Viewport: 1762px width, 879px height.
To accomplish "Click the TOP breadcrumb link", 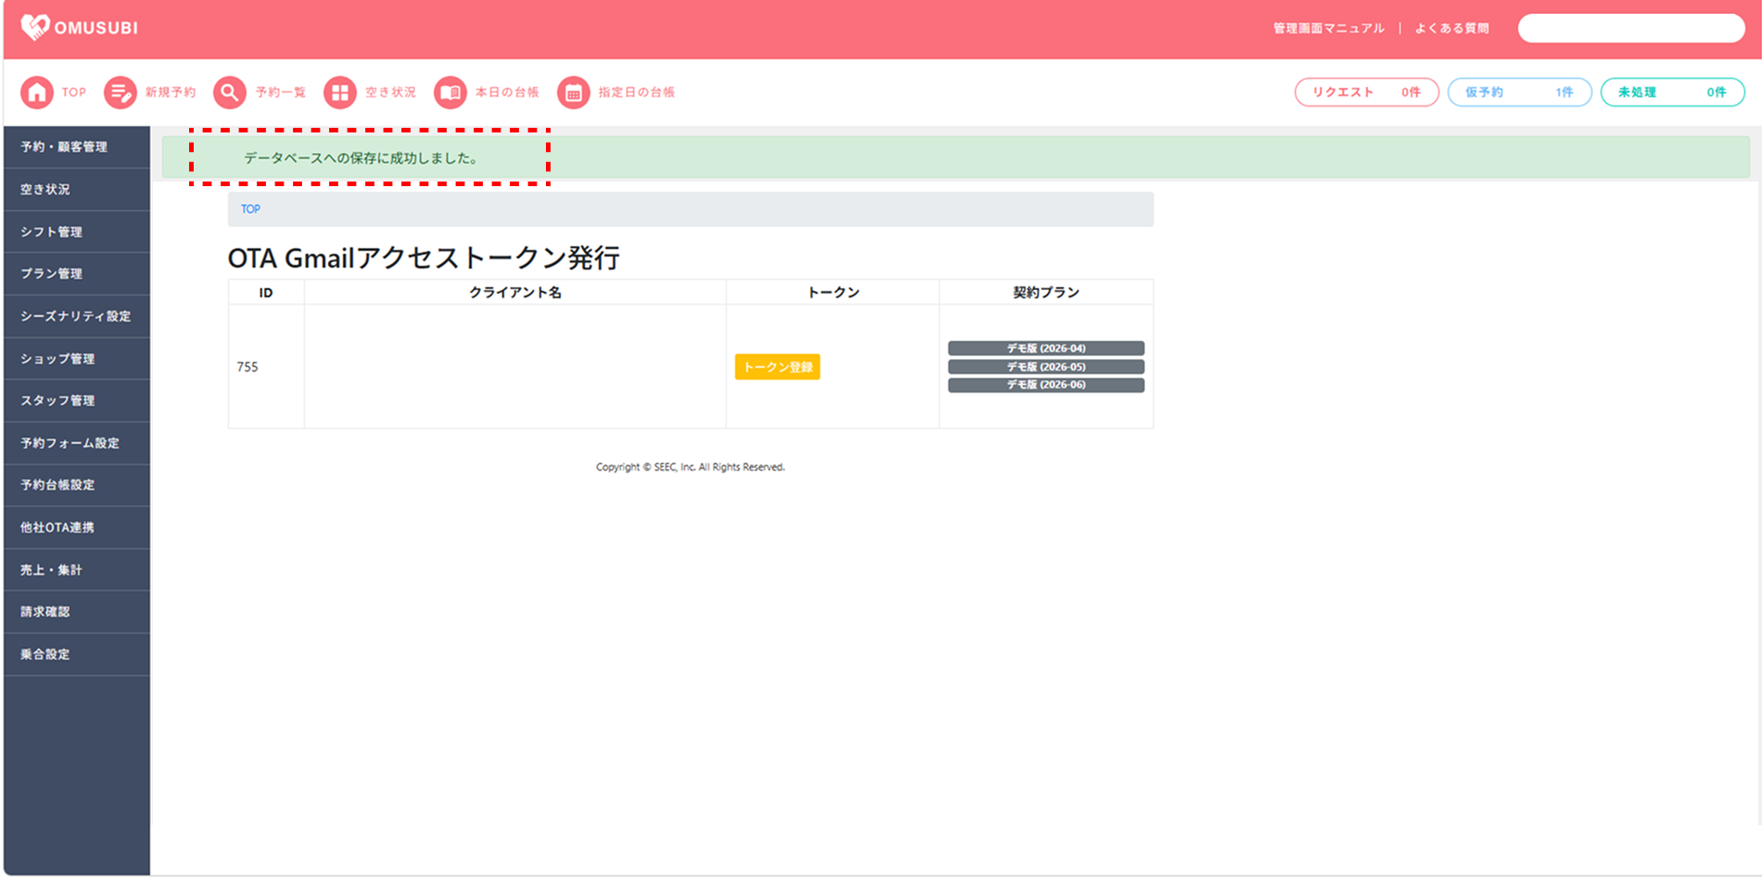I will coord(250,209).
